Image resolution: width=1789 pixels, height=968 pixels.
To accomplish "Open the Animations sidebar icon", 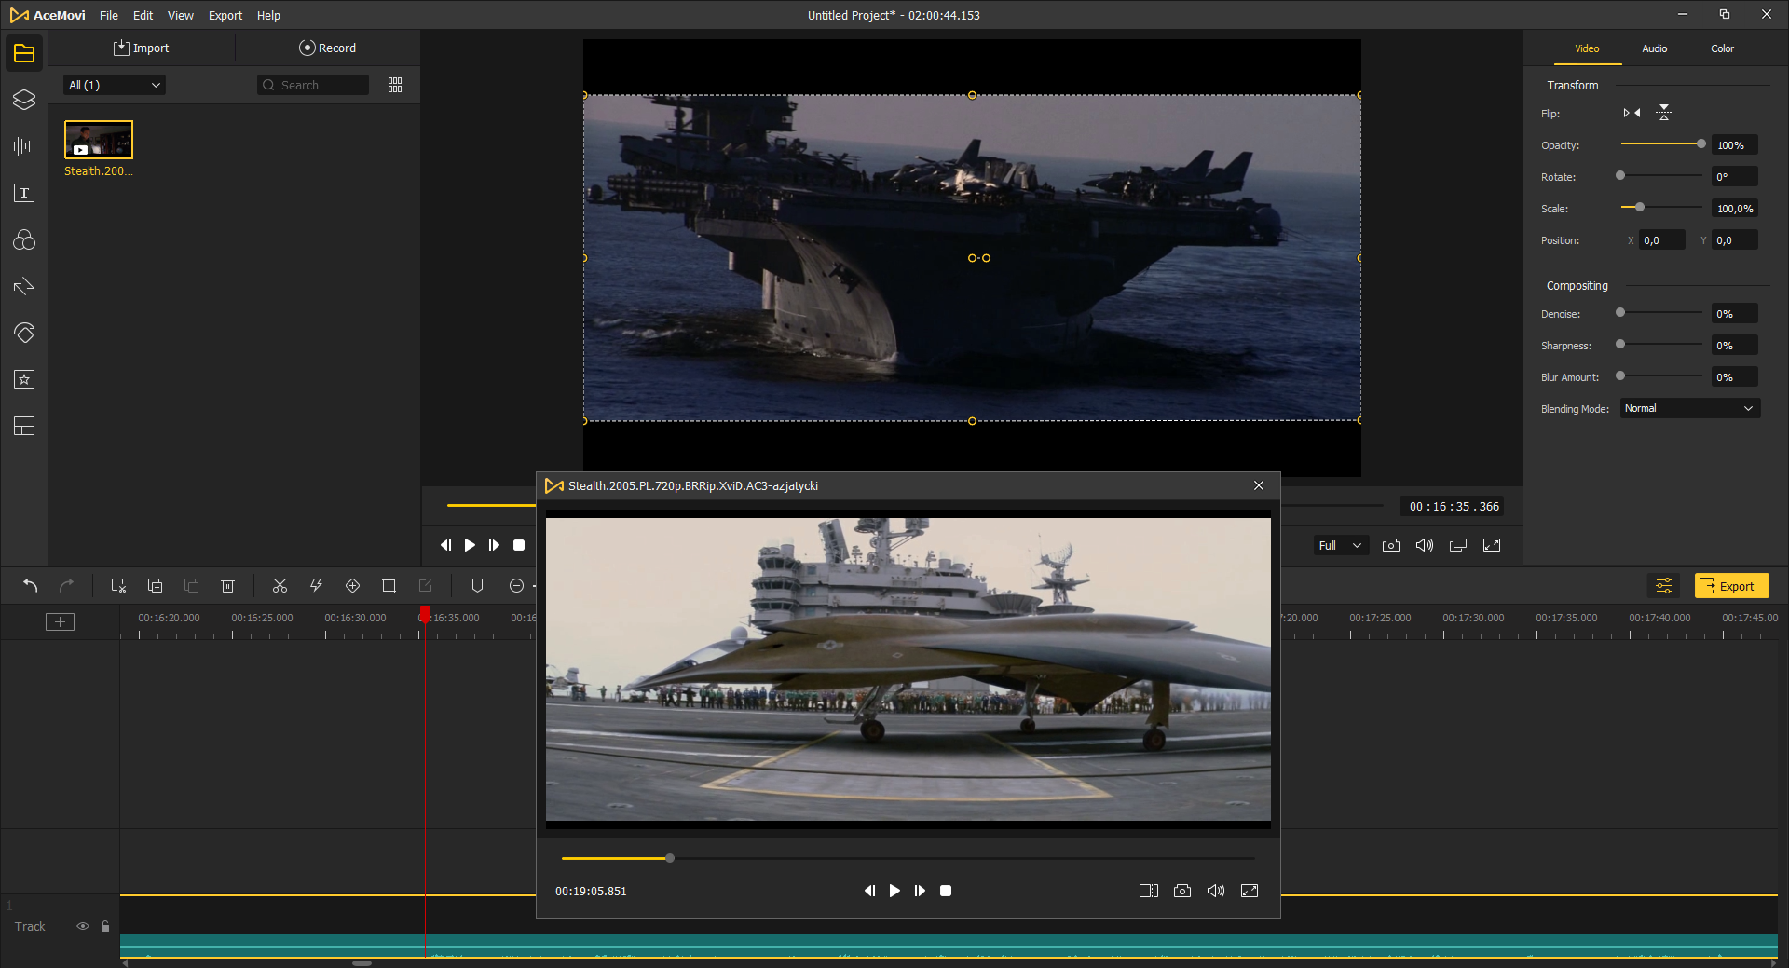I will click(24, 333).
